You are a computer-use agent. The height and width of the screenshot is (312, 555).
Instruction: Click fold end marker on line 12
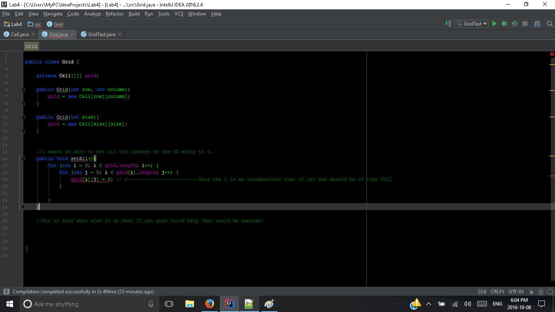click(23, 131)
